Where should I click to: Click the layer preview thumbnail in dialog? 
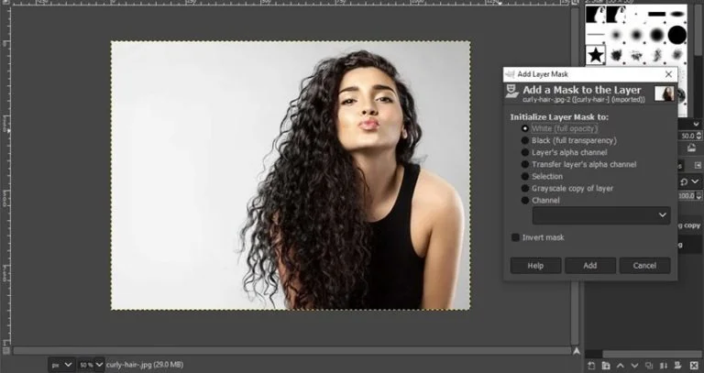point(664,93)
